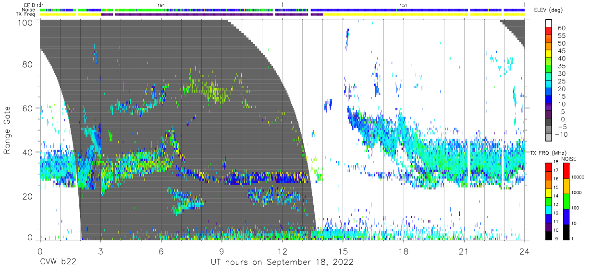
Task: Click the '191' CPID value above the plot
Action: (x=161, y=5)
